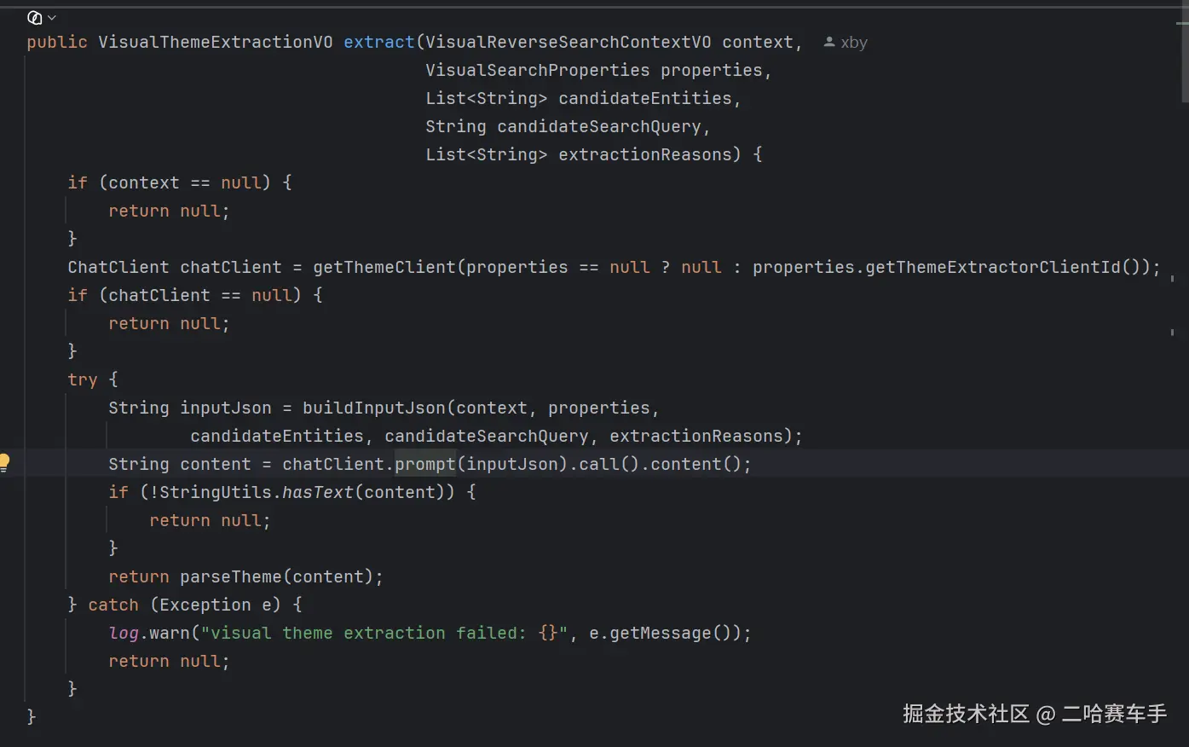The height and width of the screenshot is (747, 1189).
Task: Click the 'warn' method call
Action: coord(170,633)
